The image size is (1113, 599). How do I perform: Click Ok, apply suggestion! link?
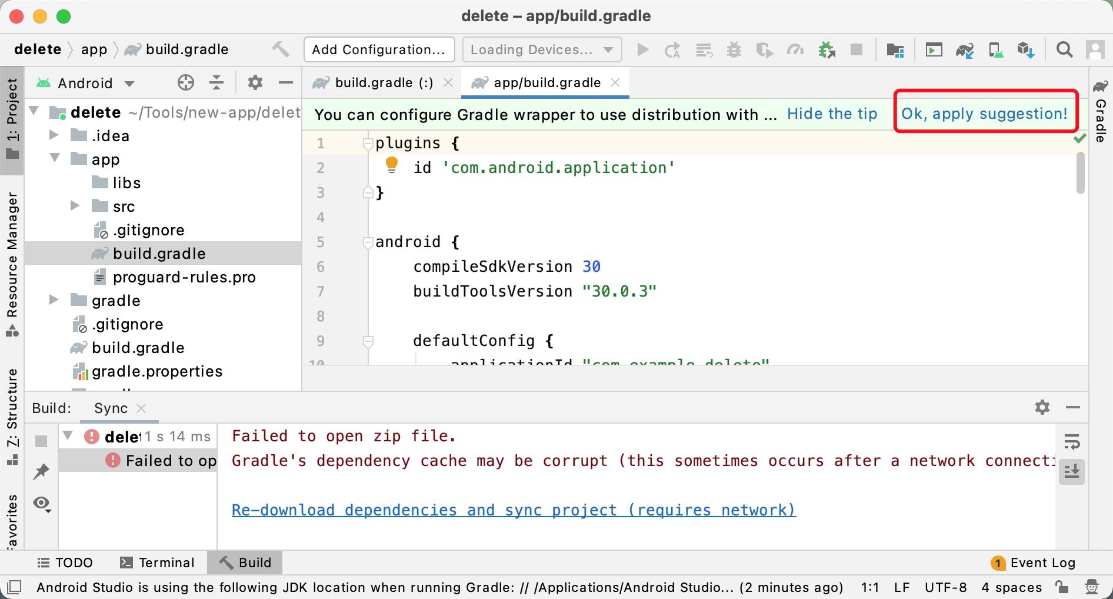[x=985, y=113]
